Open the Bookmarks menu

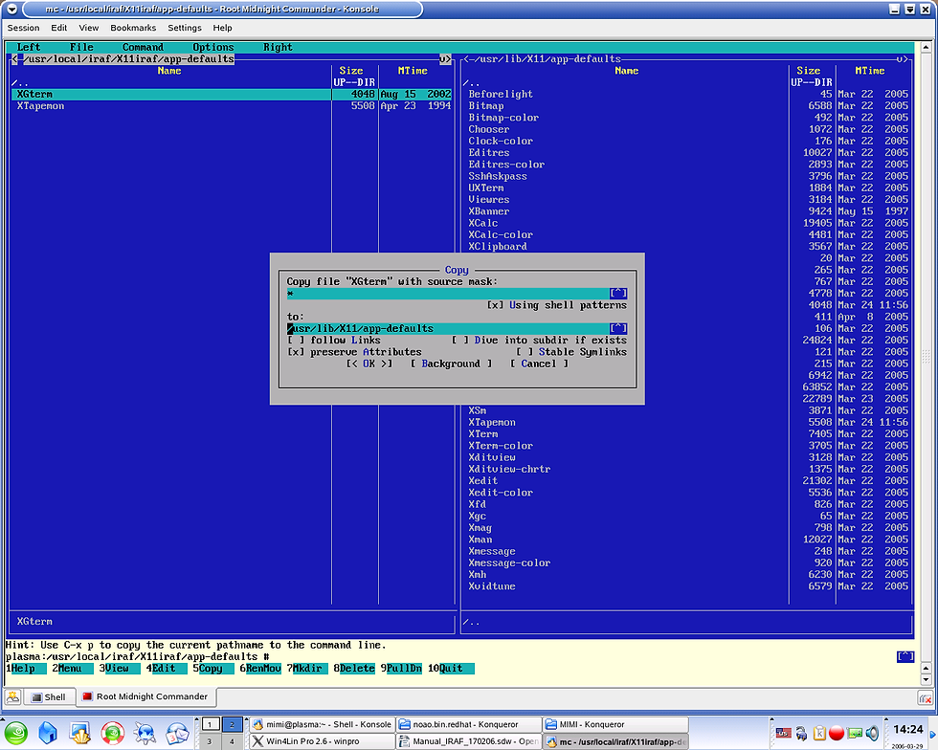pos(133,28)
